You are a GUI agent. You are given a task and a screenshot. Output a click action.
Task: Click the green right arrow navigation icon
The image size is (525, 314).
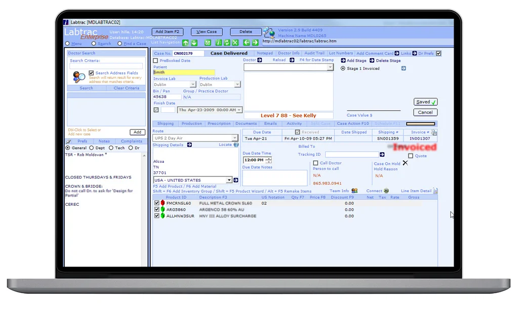coord(255,42)
